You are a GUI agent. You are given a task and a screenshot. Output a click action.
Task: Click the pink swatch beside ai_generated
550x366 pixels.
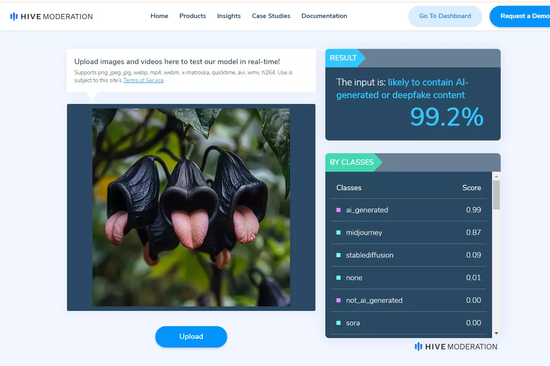coord(338,210)
